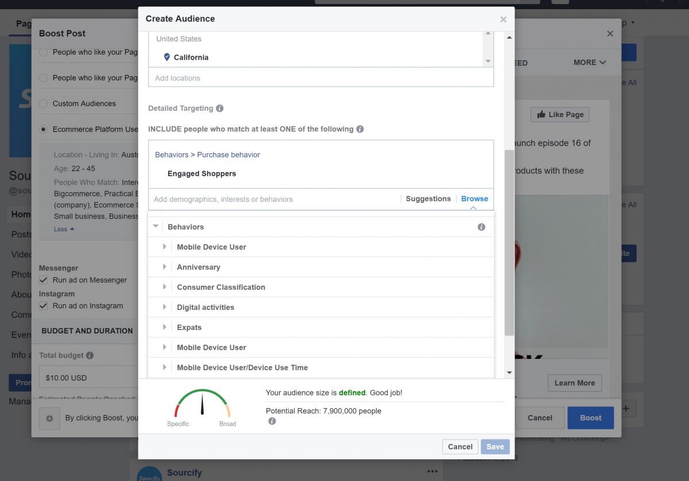Click the info icon in Behaviors row
The image size is (689, 481).
(x=481, y=227)
